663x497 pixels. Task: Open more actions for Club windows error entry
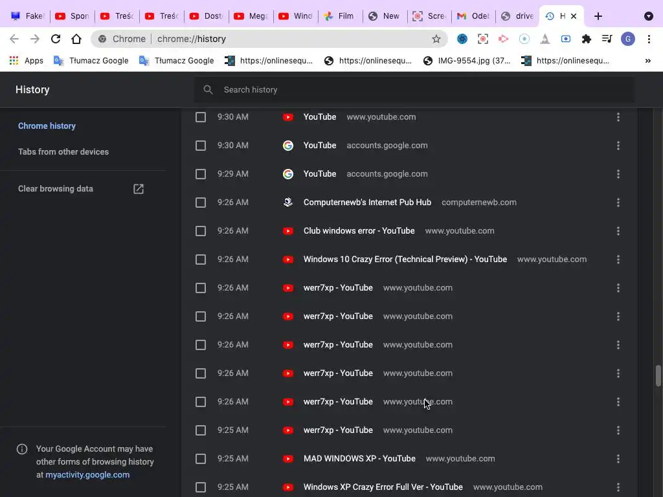click(618, 231)
